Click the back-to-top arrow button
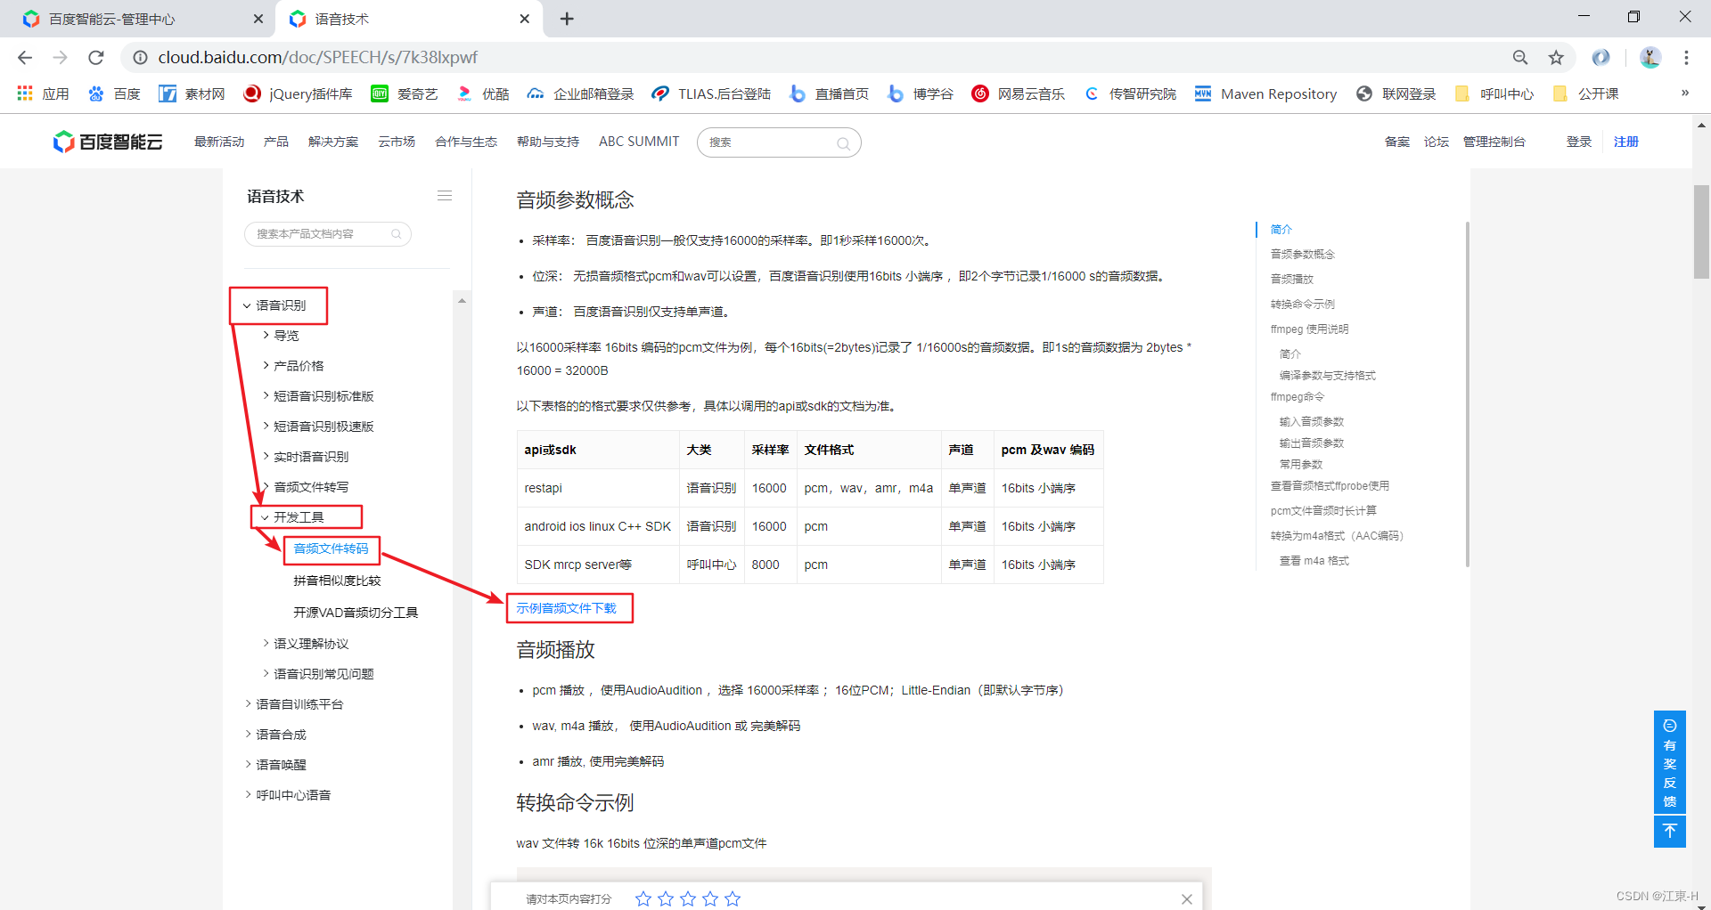 coord(1670,832)
